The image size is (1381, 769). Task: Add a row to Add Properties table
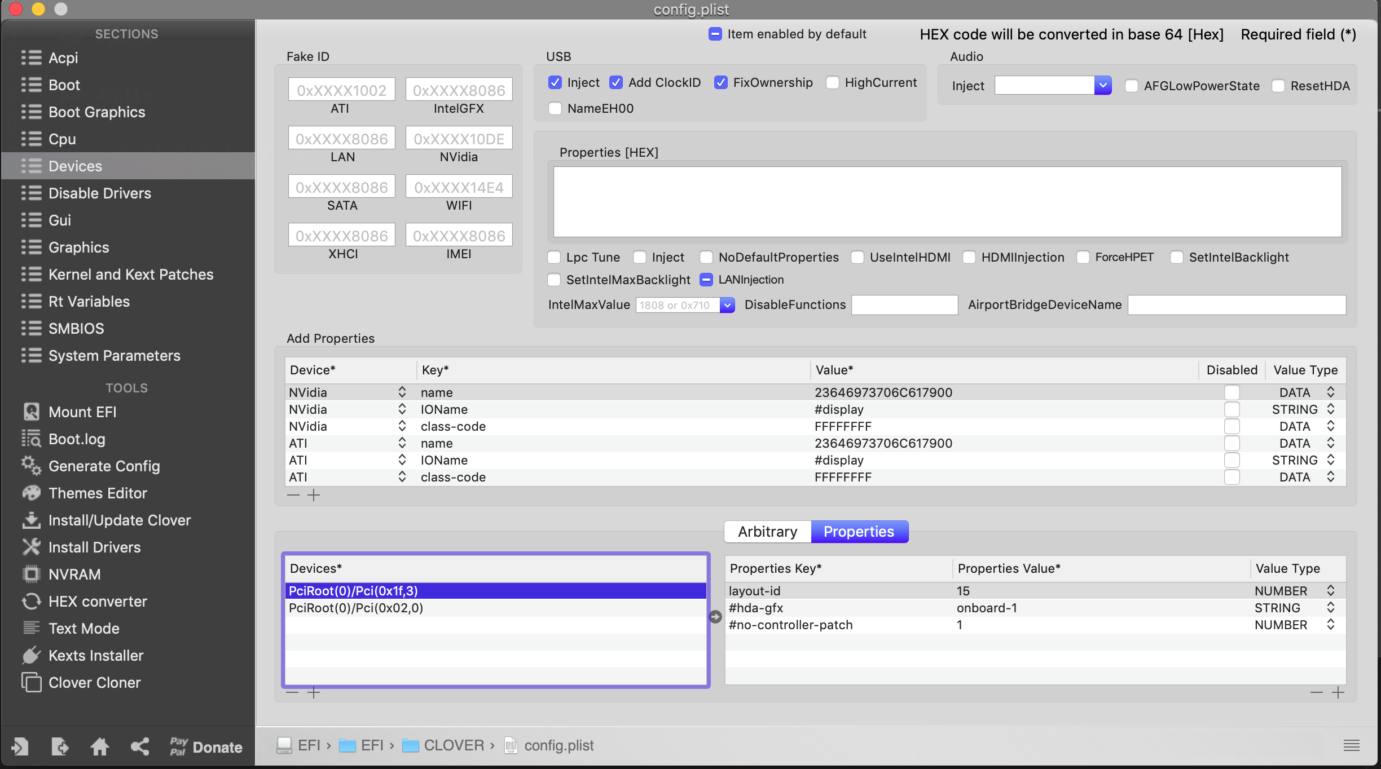314,495
